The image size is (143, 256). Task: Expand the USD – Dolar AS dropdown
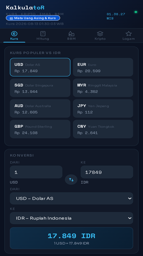72,198
